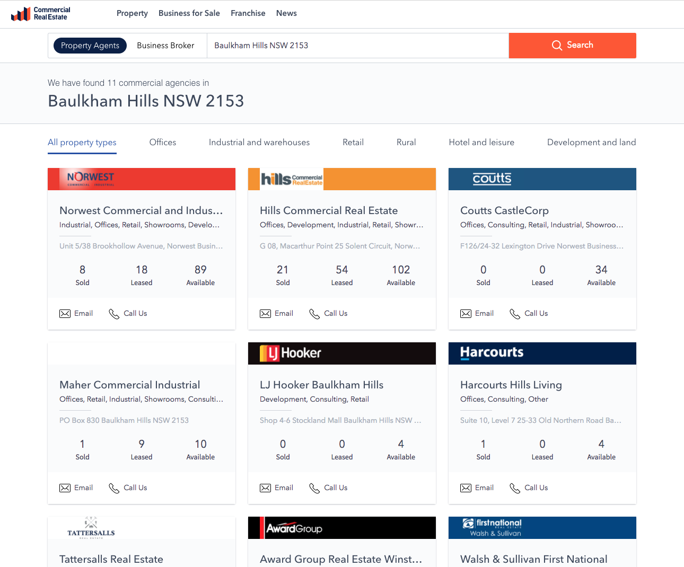Go to Franchise section
Screen dimensions: 684x567
click(x=248, y=13)
